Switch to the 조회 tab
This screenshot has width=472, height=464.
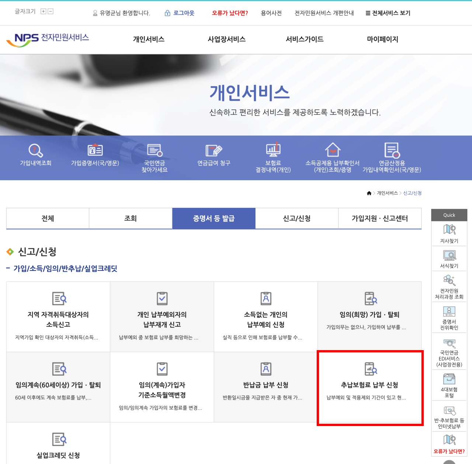point(130,218)
